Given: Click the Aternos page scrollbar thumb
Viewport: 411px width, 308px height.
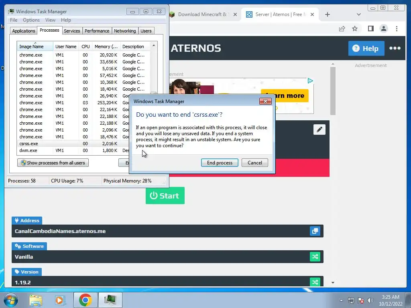Looking at the screenshot, I should (x=333, y=91).
